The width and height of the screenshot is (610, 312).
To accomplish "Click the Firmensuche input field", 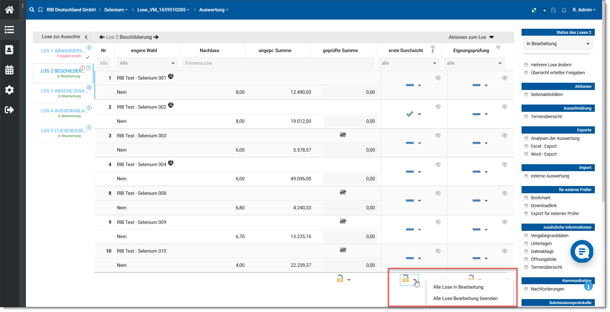I will click(278, 63).
